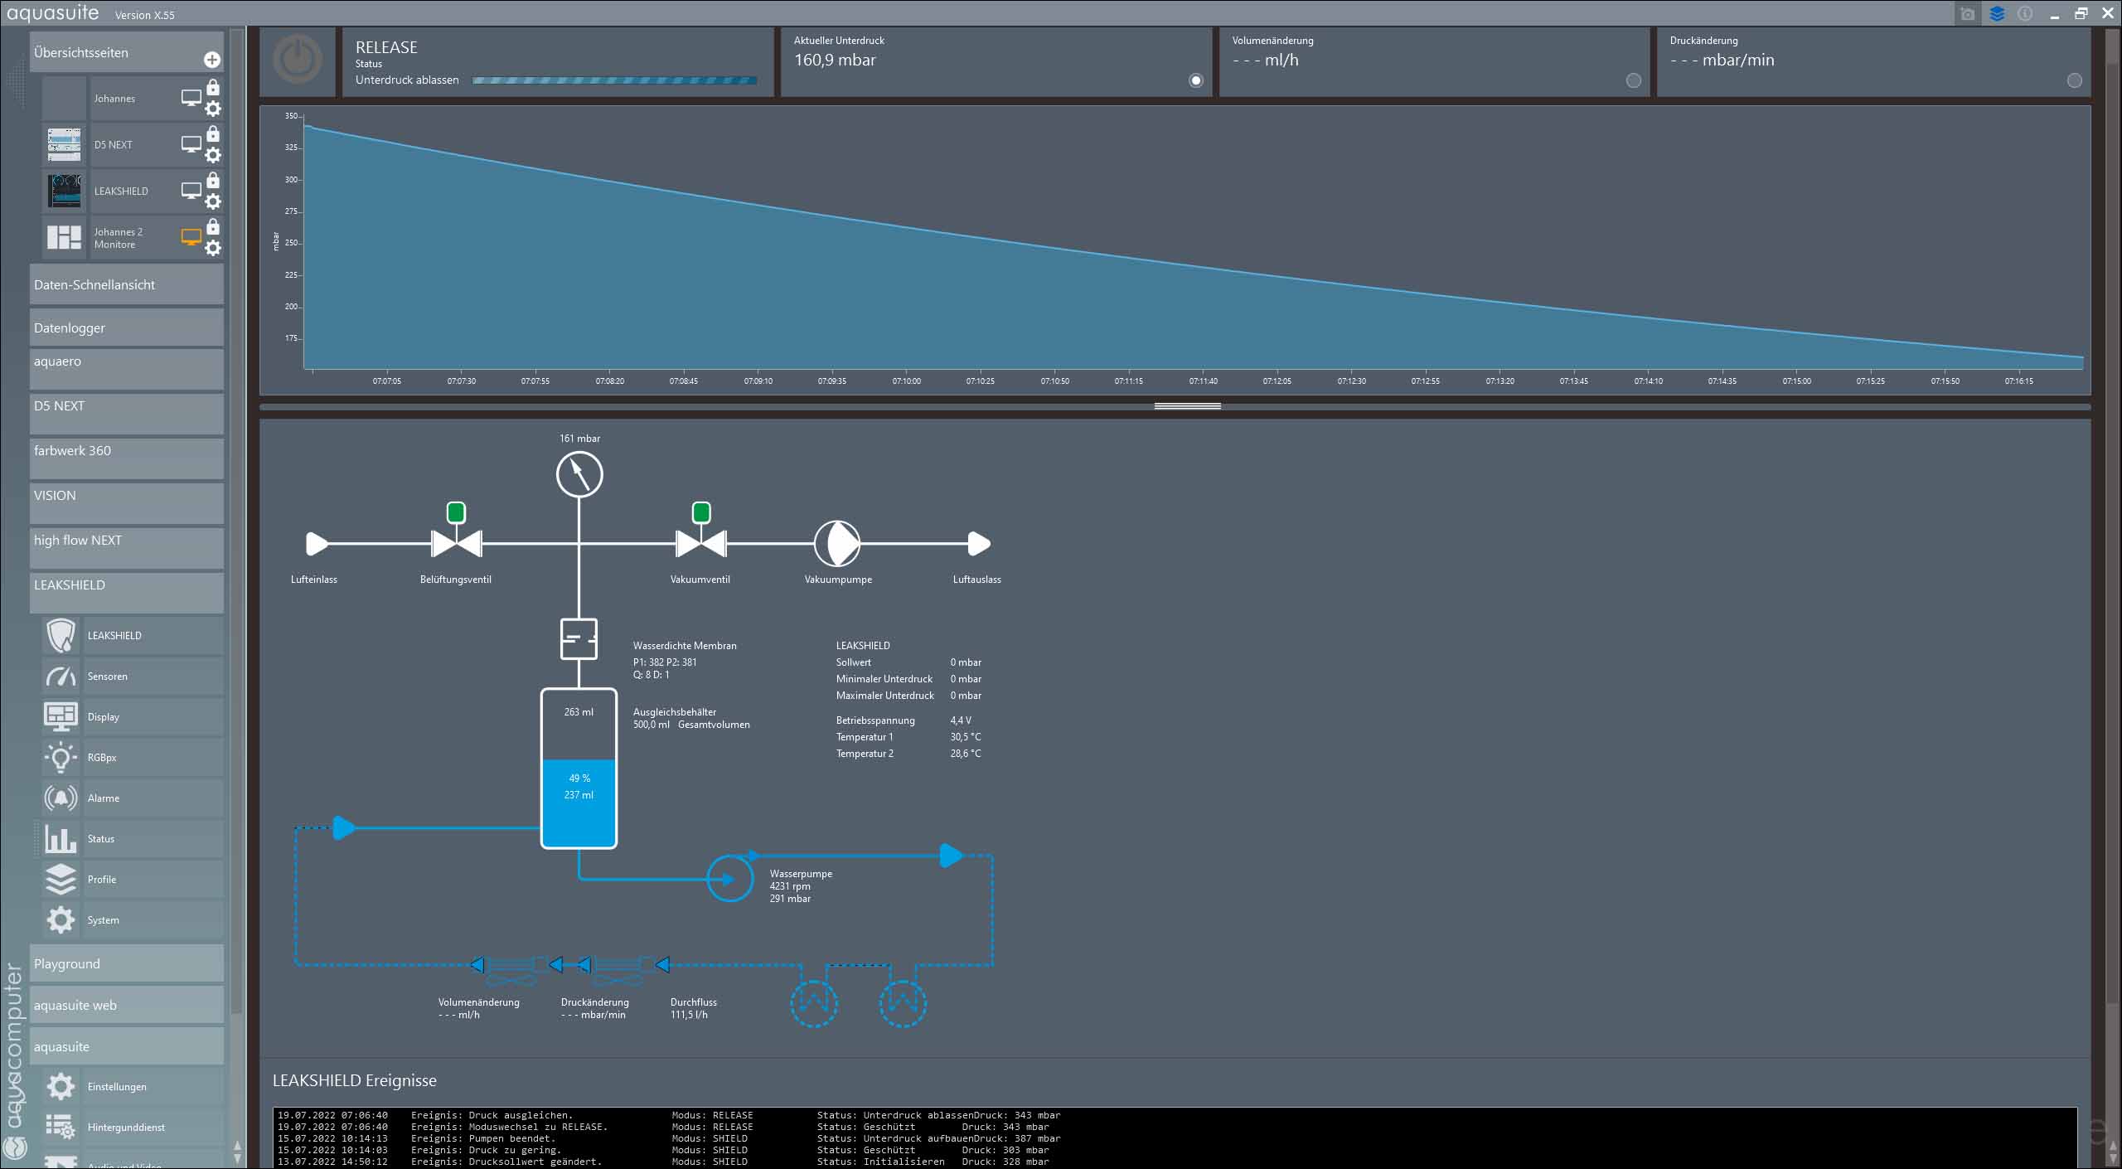This screenshot has width=2122, height=1169.
Task: Open the LEAKSHIELD shield page
Action: pos(133,635)
